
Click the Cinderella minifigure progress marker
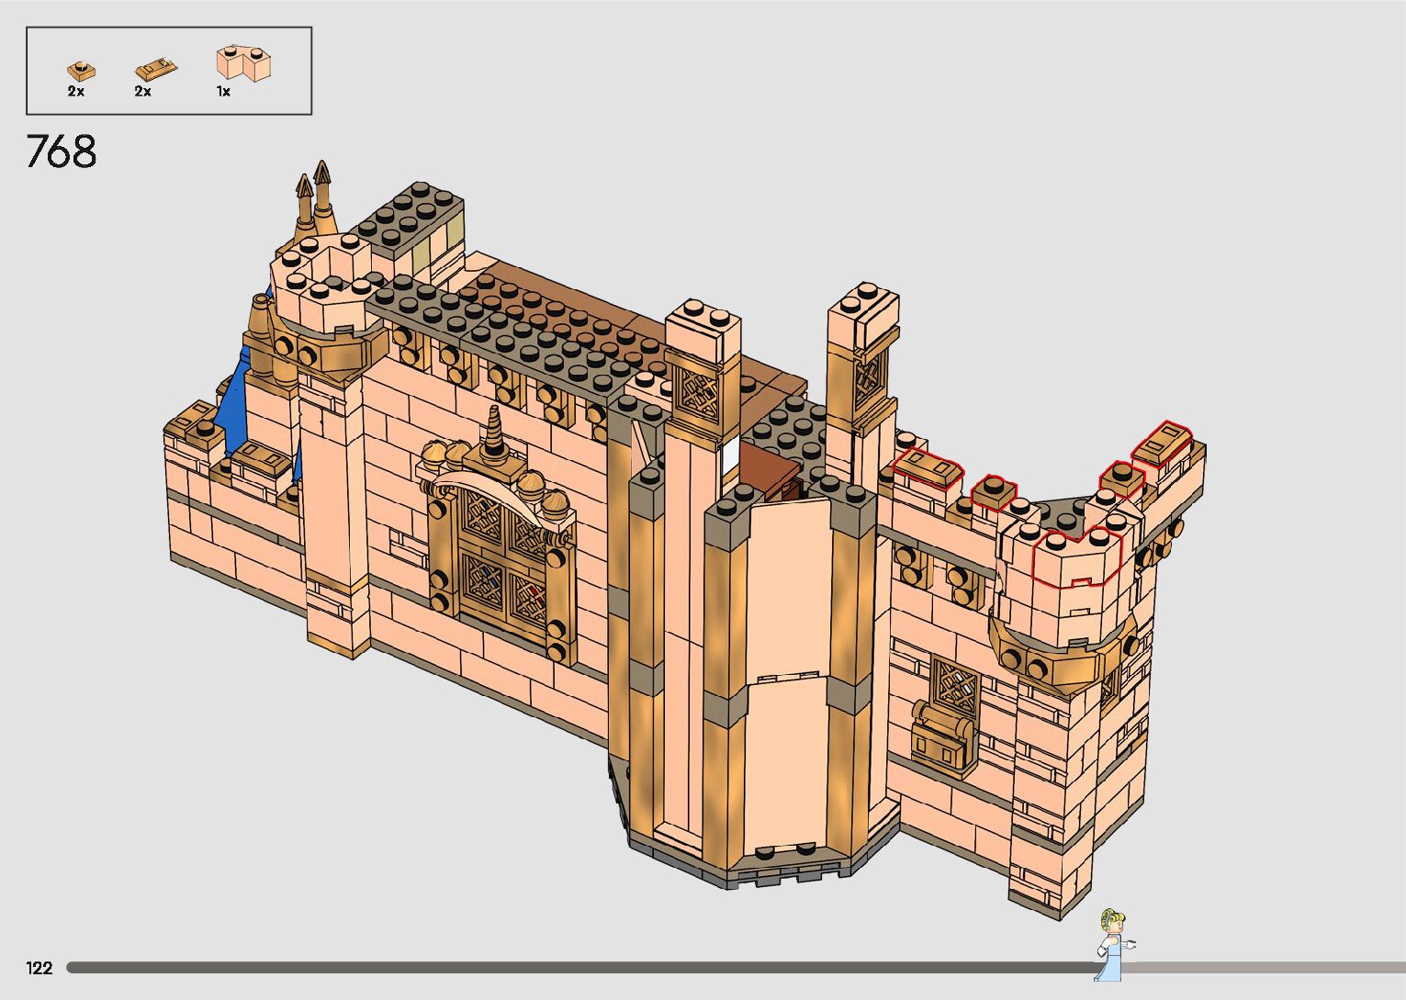pos(1113,944)
